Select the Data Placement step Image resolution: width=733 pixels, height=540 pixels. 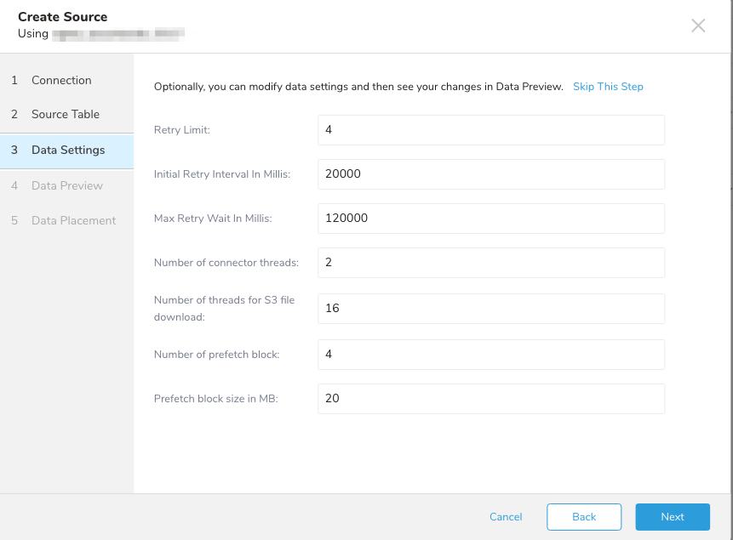tap(73, 220)
